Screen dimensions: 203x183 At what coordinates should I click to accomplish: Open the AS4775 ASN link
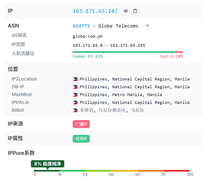(x=81, y=26)
